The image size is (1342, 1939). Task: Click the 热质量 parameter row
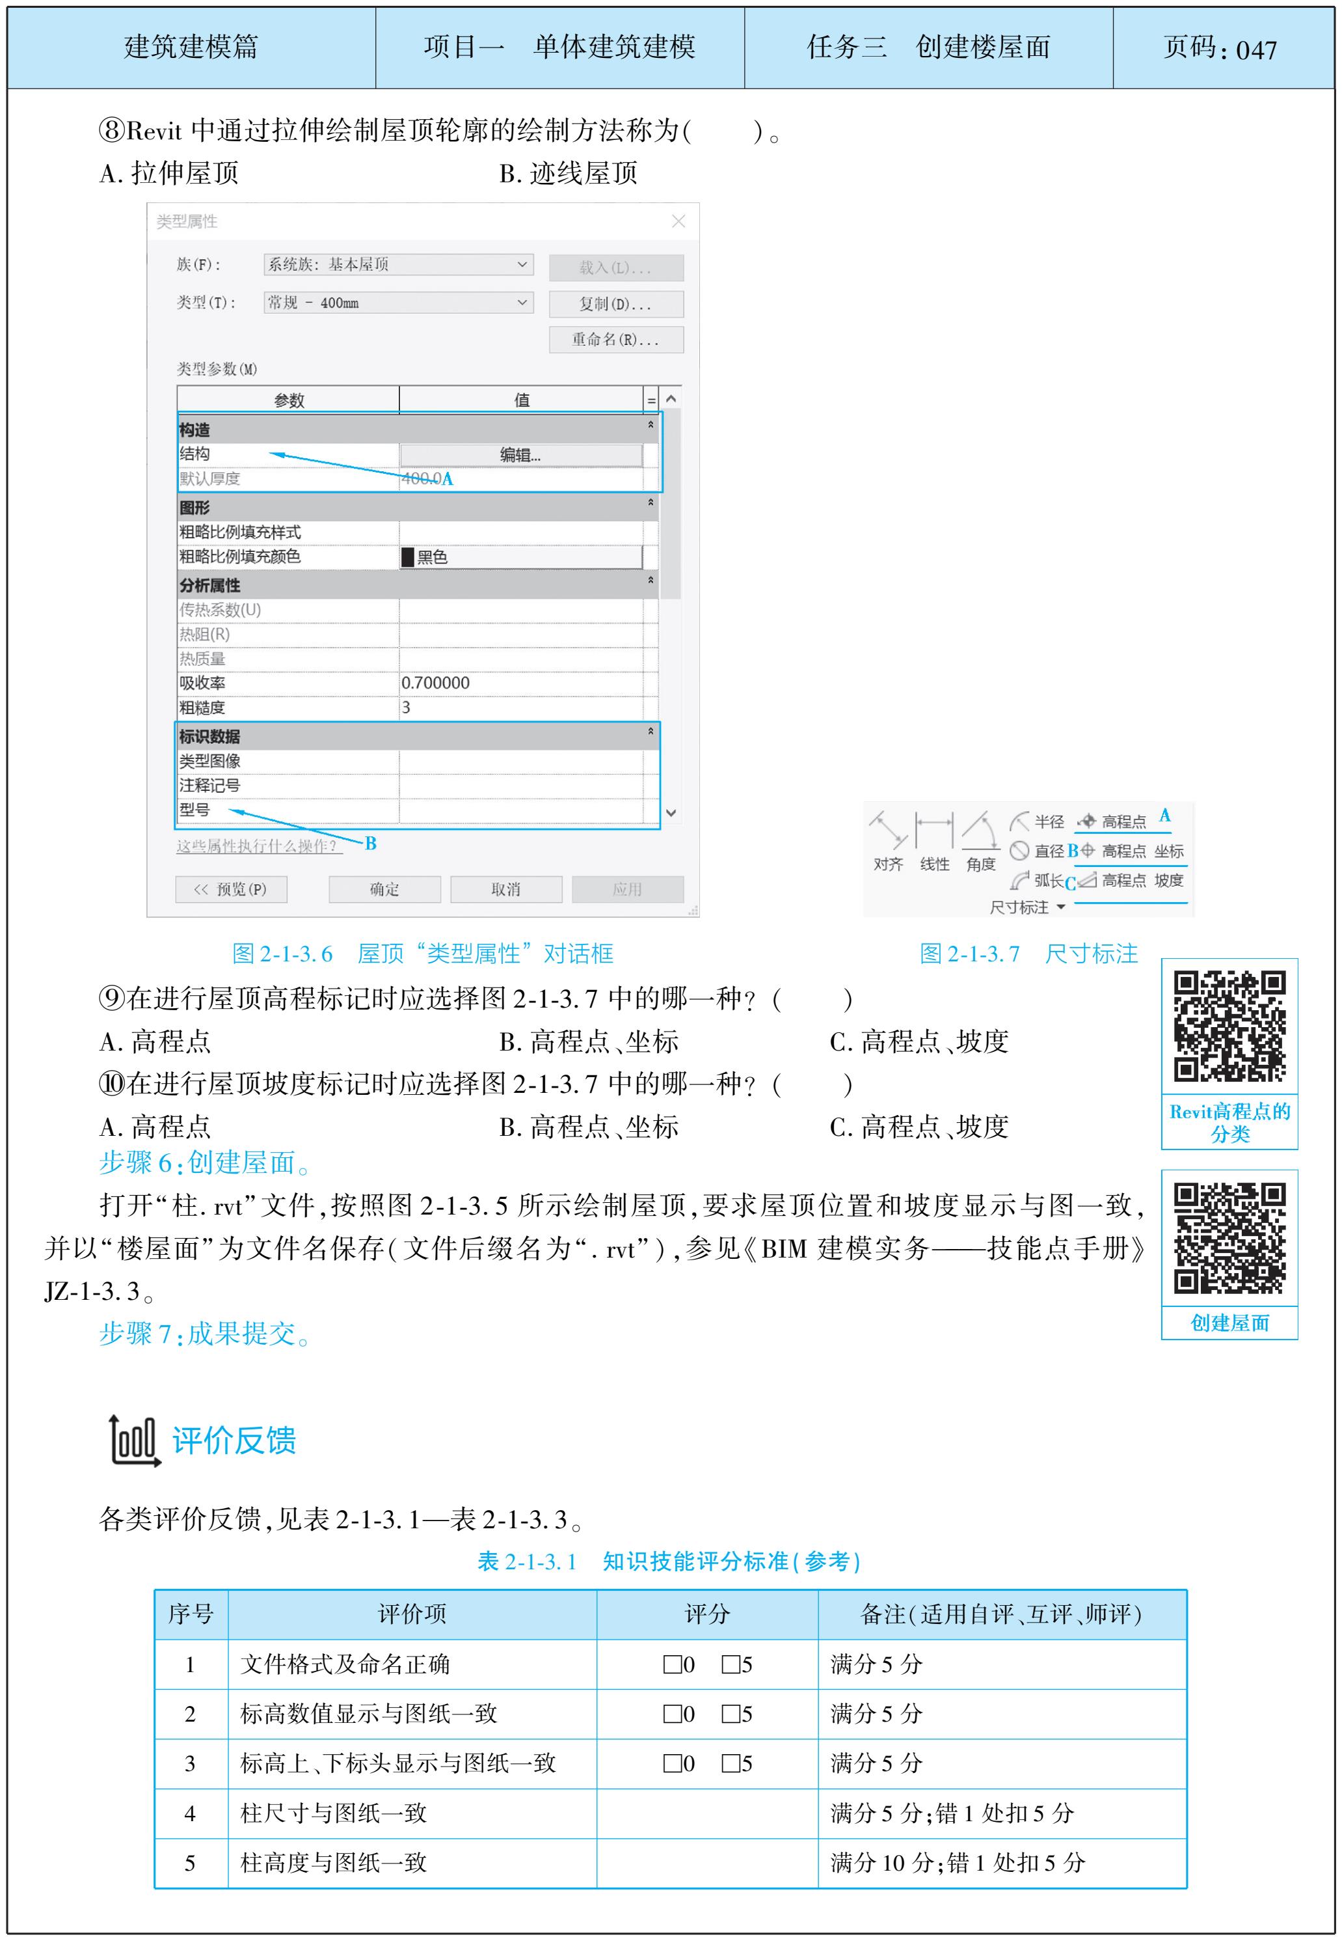[418, 659]
